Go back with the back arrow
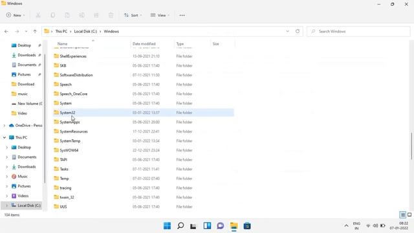 tap(6, 32)
